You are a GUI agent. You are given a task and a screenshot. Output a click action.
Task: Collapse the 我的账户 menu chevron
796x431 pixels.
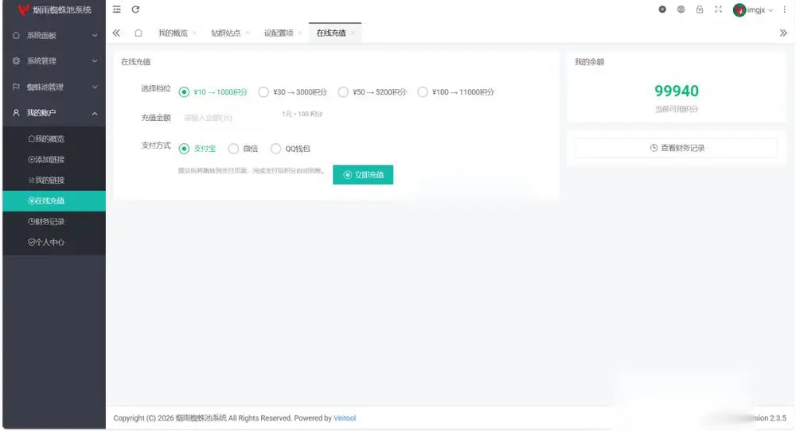(x=95, y=113)
